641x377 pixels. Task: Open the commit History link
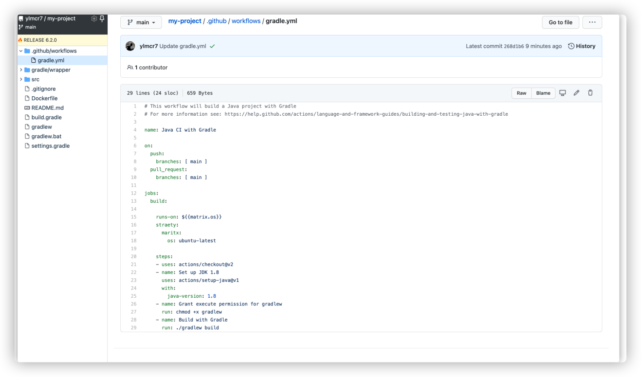click(581, 46)
